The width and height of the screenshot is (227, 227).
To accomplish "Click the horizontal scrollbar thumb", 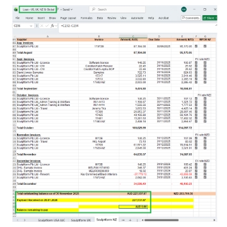I will (161, 220).
